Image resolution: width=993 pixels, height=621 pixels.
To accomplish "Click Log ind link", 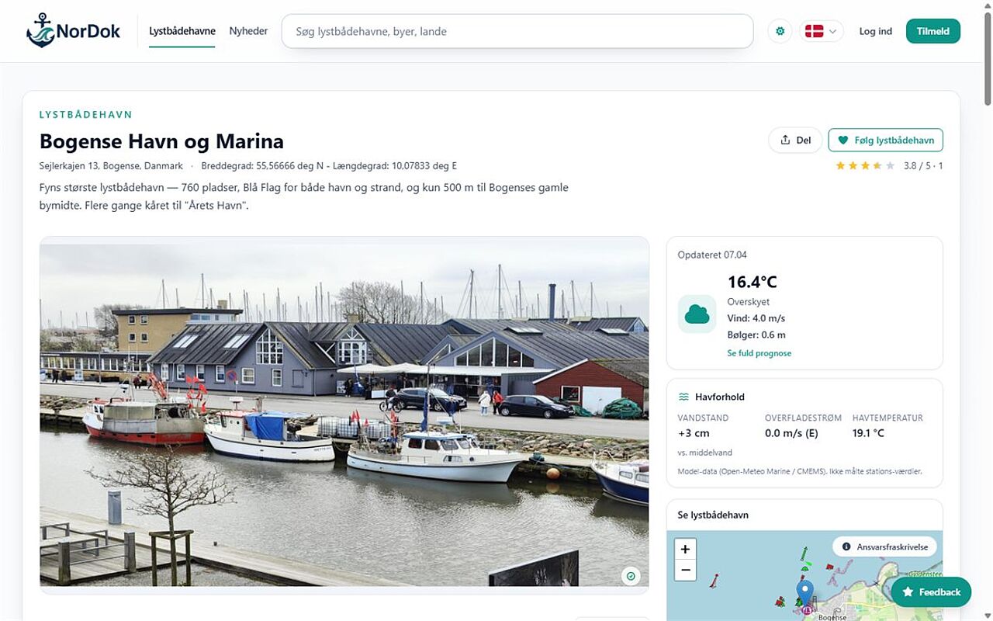I will pyautogui.click(x=876, y=31).
